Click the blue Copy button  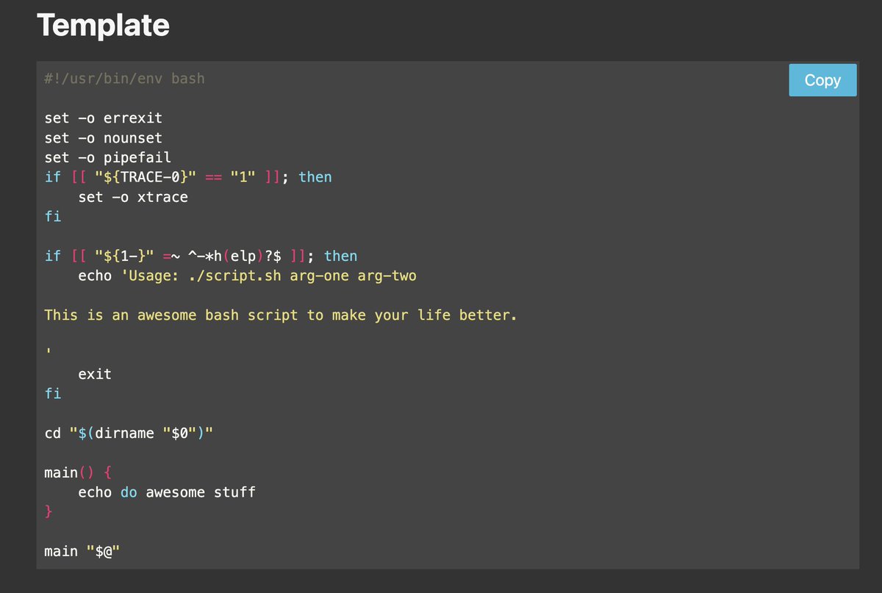(822, 80)
